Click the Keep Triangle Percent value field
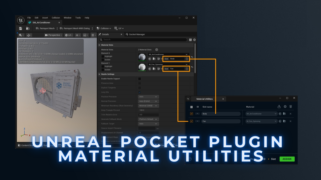This screenshot has width=321, height=180. point(148,110)
